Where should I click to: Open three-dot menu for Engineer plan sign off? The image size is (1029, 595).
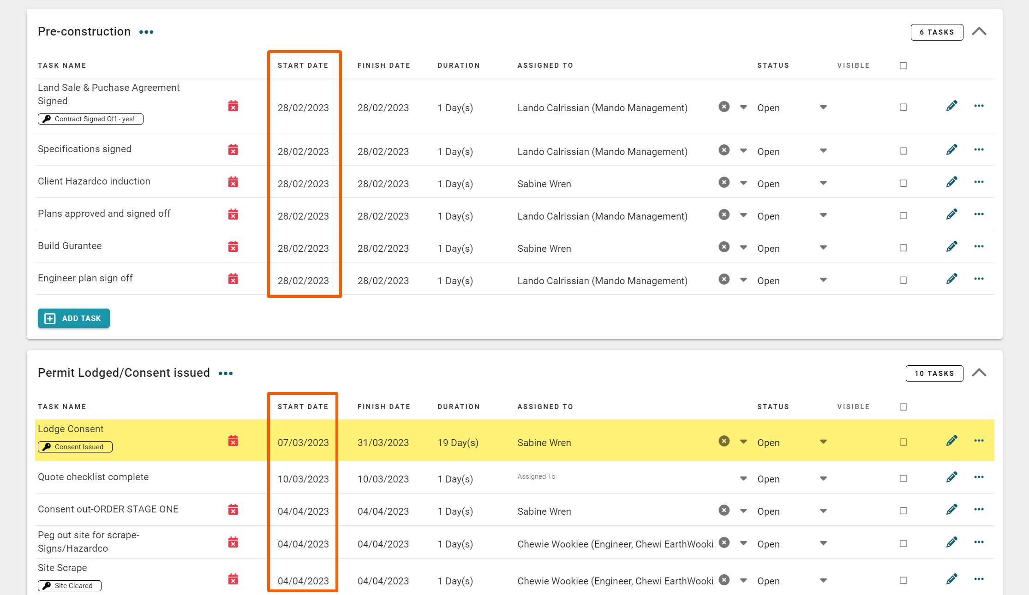tap(979, 279)
